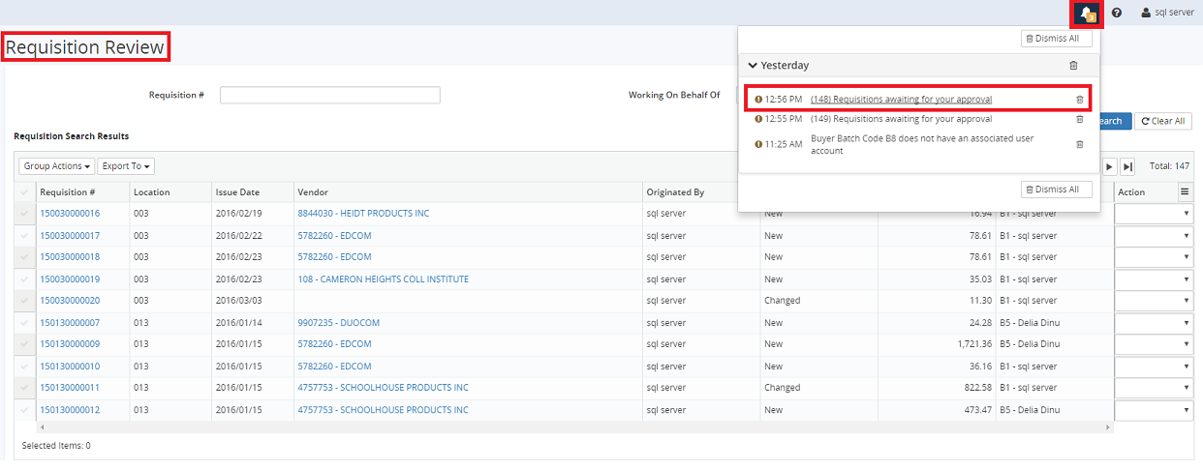
Task: Open the 148 Requisitions awaiting approval link
Action: (x=901, y=100)
